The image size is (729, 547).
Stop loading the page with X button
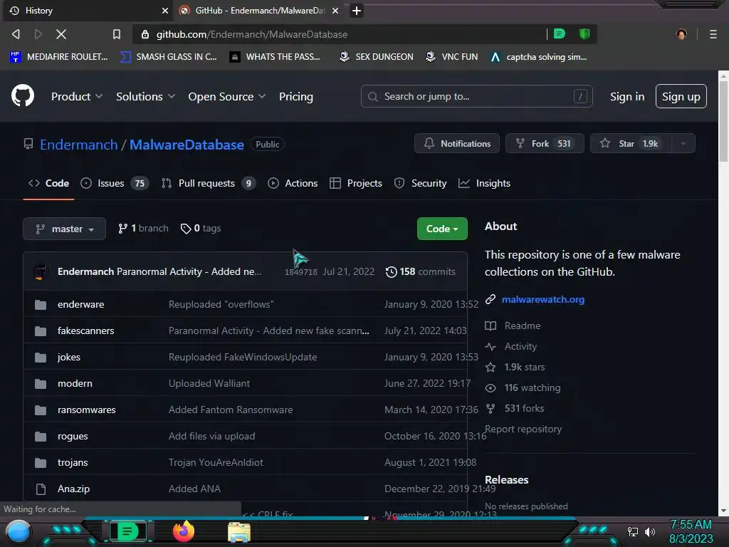click(61, 34)
